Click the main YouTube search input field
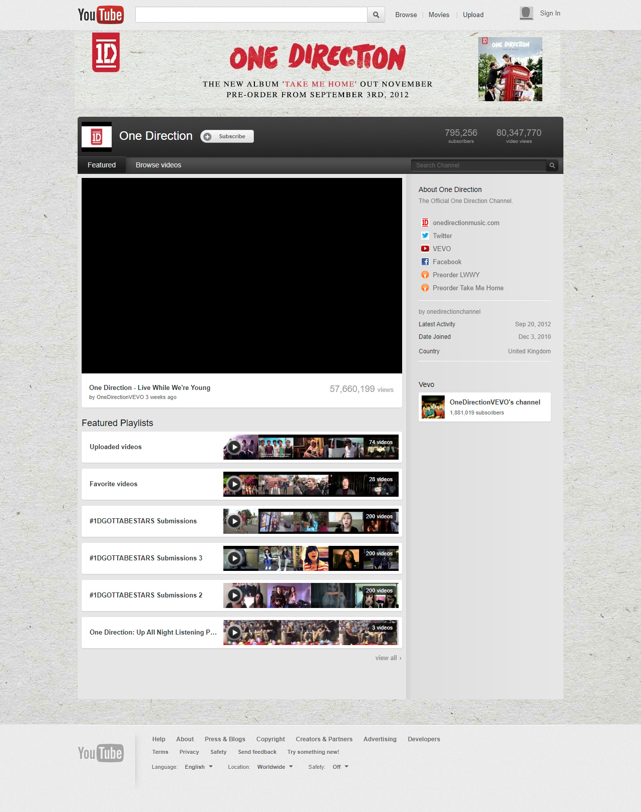Screen dimensions: 641x812 click(251, 15)
